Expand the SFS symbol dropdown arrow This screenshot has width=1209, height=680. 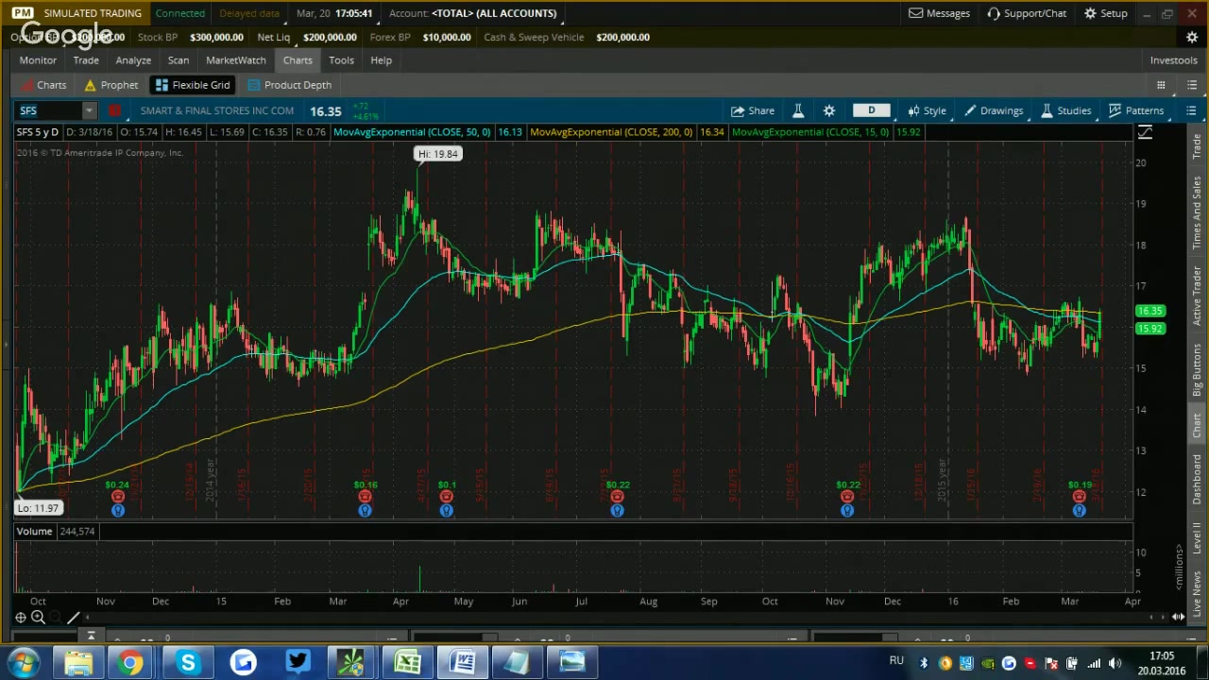click(89, 110)
